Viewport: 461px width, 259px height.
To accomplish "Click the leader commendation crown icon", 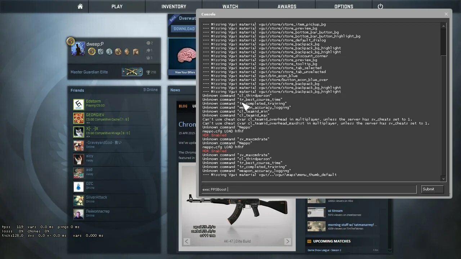I will coord(148,58).
